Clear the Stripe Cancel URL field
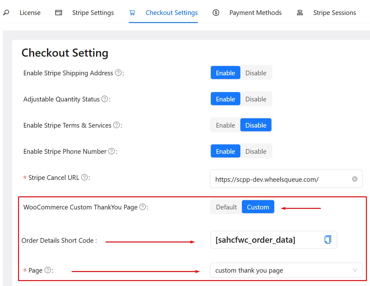 (354, 179)
